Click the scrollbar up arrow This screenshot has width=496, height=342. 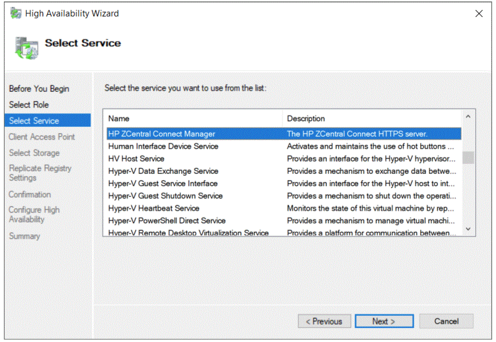coord(467,115)
